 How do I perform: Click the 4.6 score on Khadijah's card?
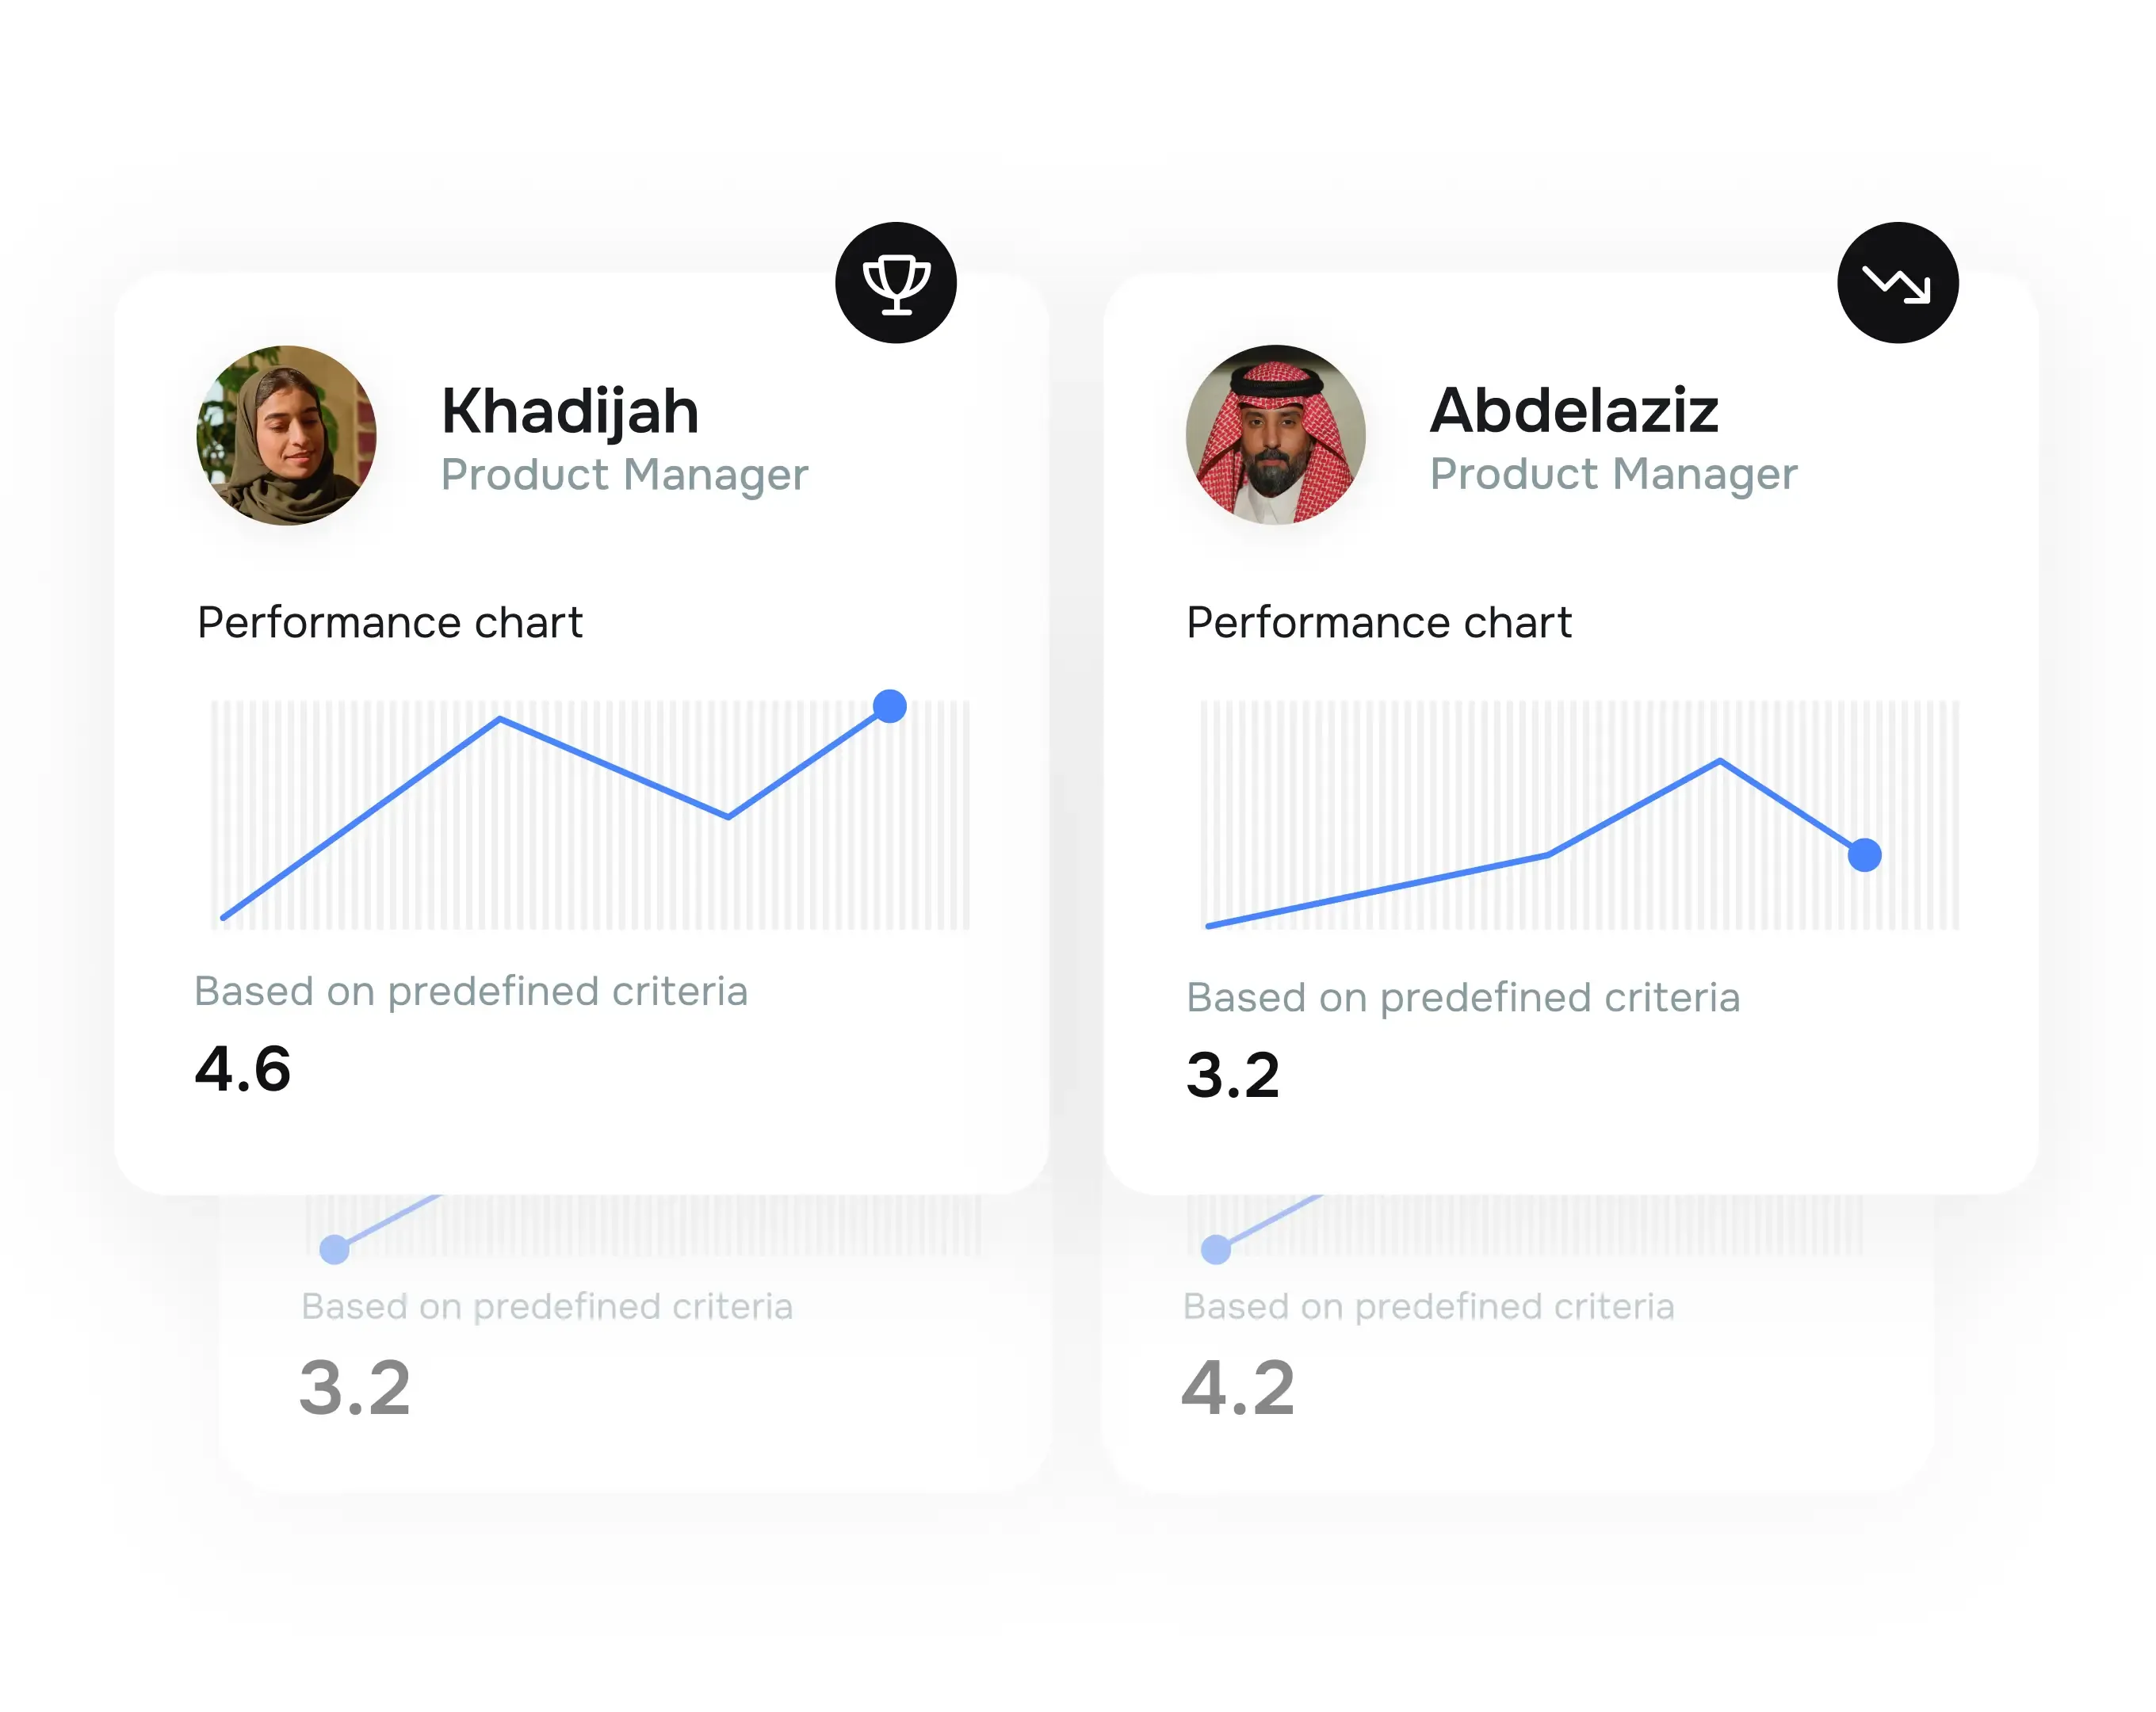(x=244, y=1069)
